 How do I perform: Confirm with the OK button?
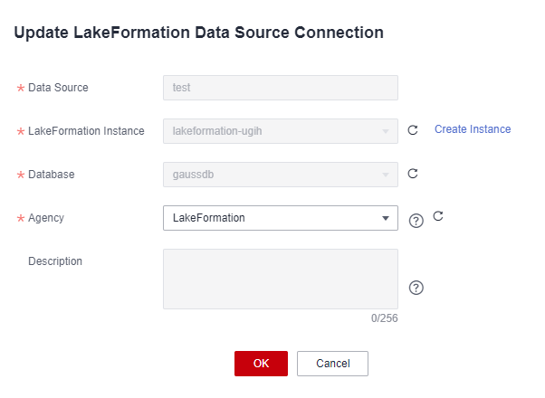pyautogui.click(x=261, y=364)
